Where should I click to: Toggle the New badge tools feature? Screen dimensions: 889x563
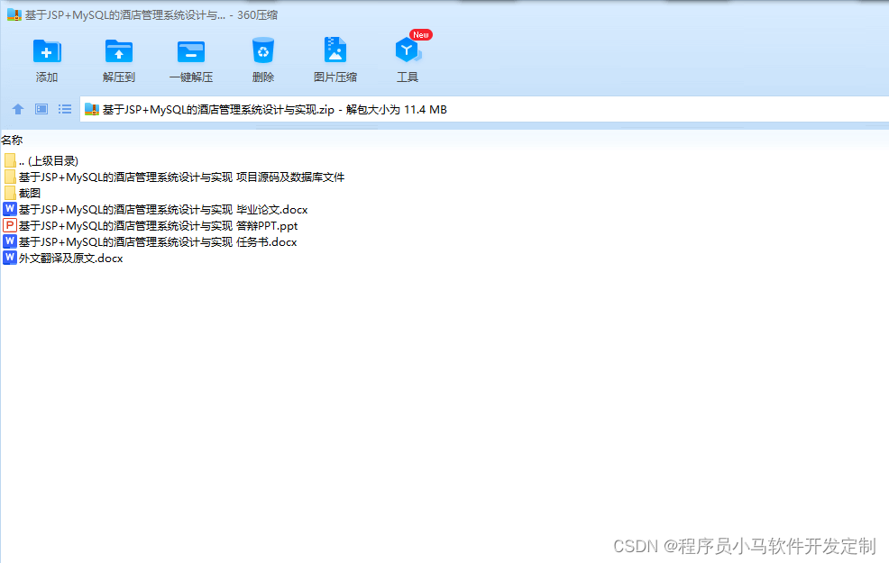[419, 34]
